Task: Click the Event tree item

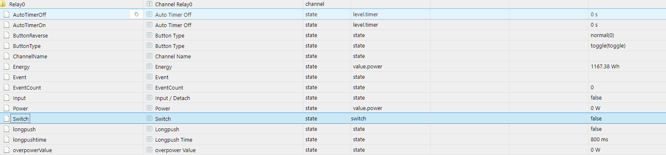Action: tap(20, 77)
